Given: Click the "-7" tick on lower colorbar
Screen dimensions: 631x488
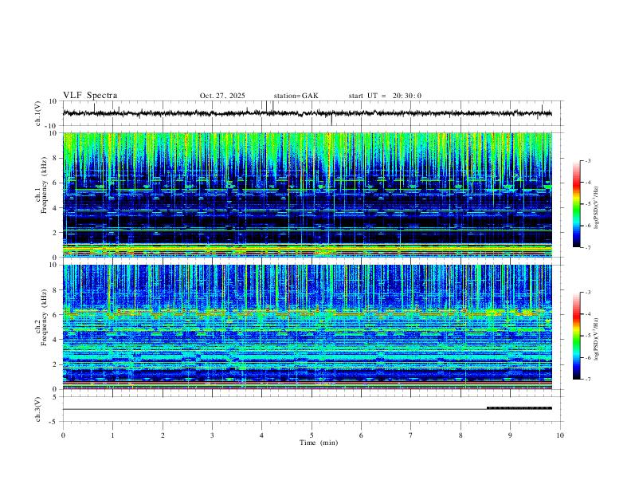Looking at the screenshot, I should [587, 380].
